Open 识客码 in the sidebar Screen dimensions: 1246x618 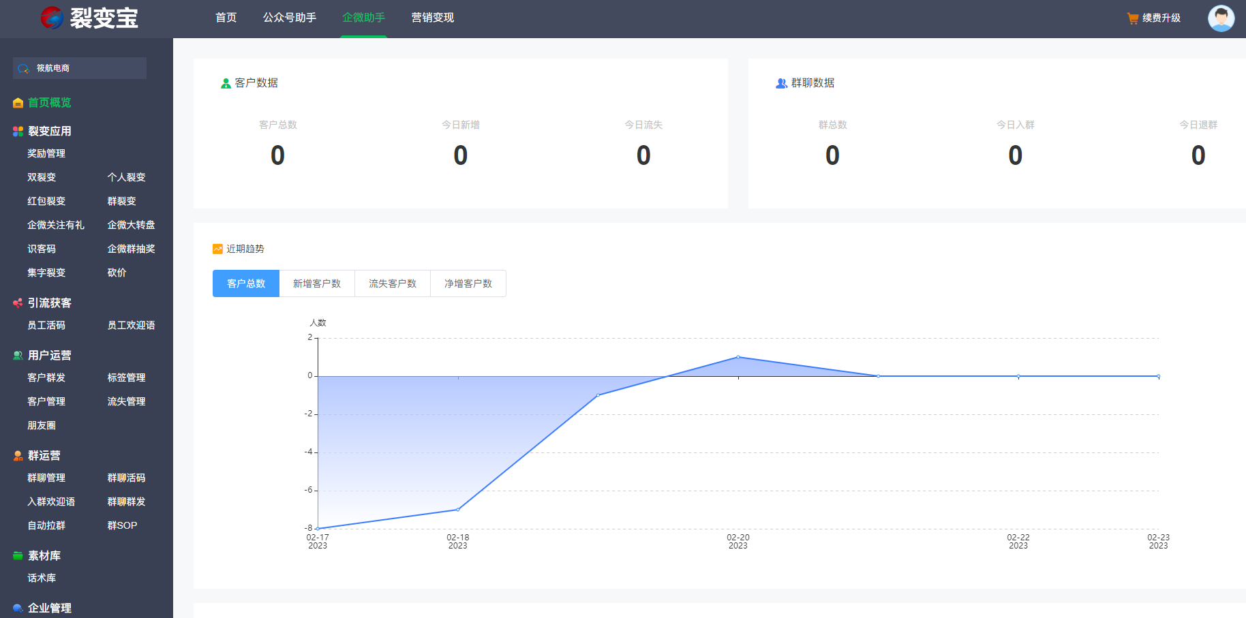[42, 249]
